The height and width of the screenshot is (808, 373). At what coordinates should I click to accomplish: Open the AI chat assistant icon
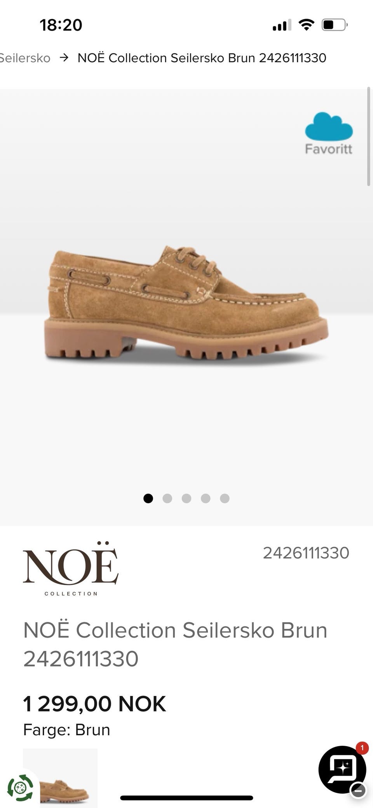pos(342,769)
